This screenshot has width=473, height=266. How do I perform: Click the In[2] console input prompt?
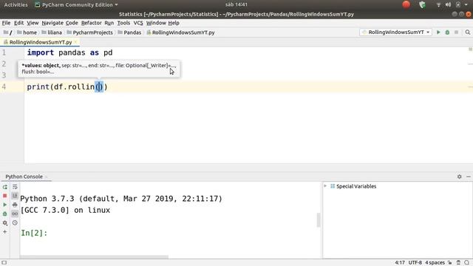pyautogui.click(x=34, y=233)
